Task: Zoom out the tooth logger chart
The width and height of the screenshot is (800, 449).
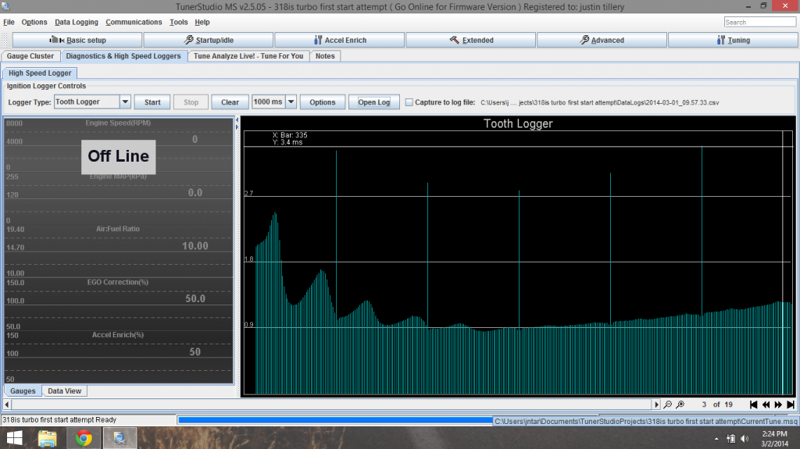Action: pyautogui.click(x=667, y=404)
